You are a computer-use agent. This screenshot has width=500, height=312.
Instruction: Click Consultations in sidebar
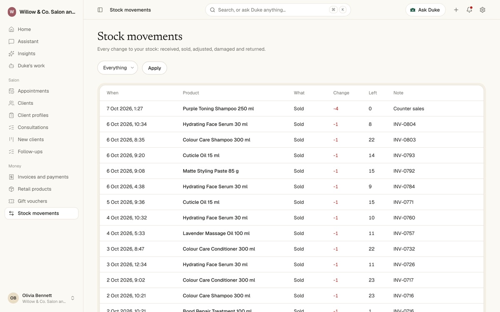pos(42,127)
